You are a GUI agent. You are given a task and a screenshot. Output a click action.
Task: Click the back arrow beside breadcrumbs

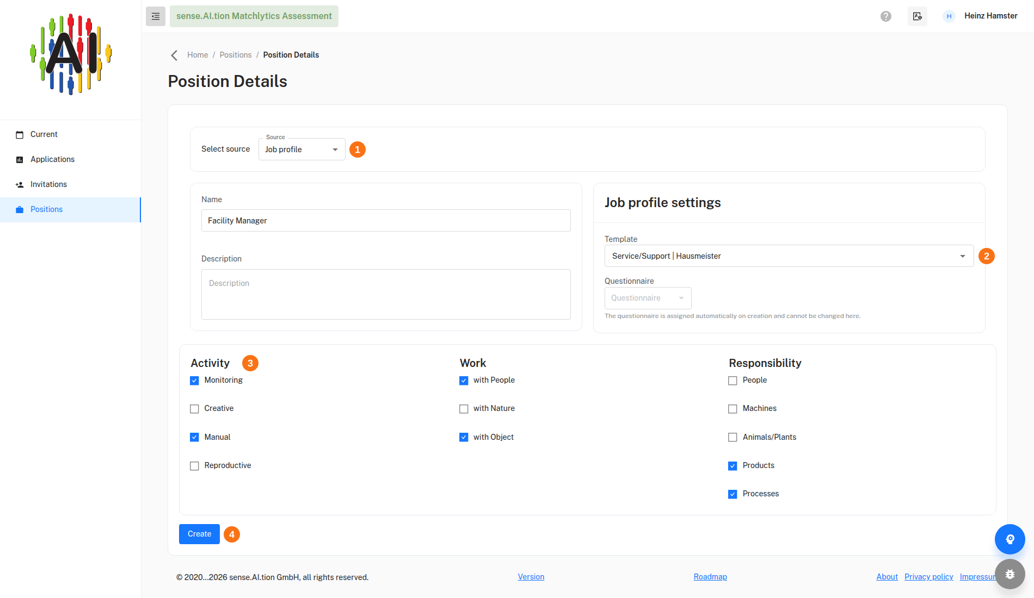(174, 55)
